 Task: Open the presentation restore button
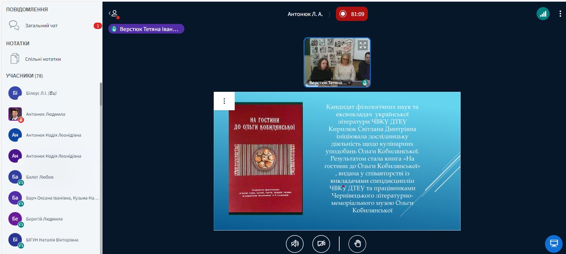pyautogui.click(x=553, y=244)
